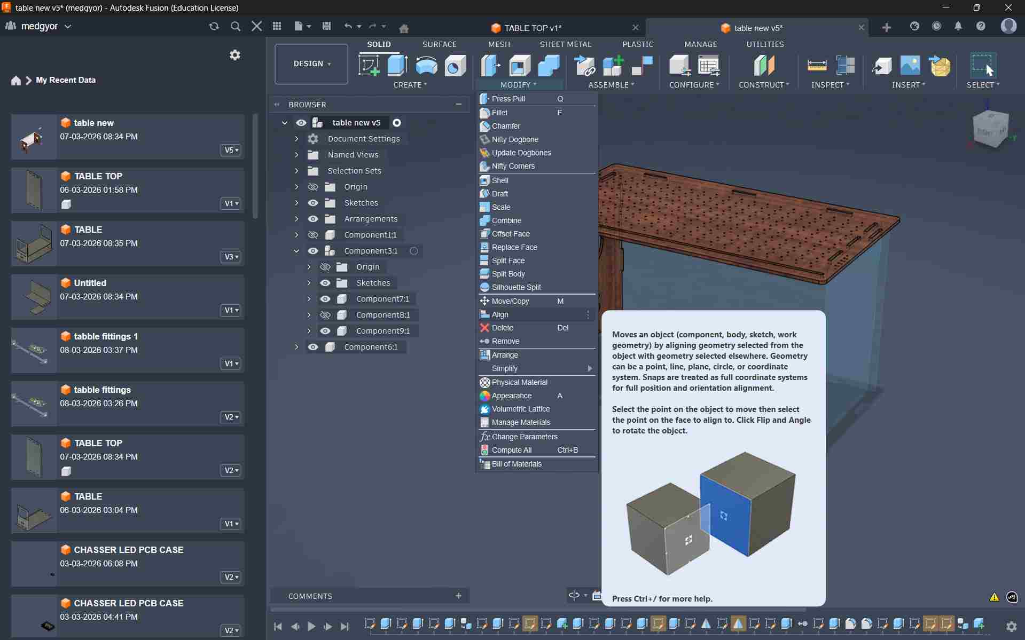Click the Revolve tool icon
This screenshot has width=1025, height=640.
(426, 66)
